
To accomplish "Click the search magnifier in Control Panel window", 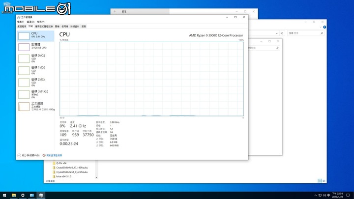I will pos(277,48).
